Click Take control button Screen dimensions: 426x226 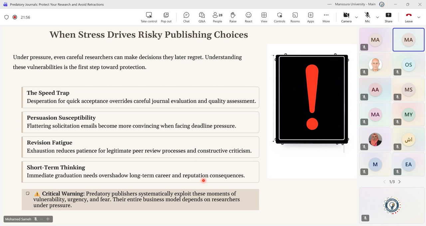pyautogui.click(x=149, y=17)
